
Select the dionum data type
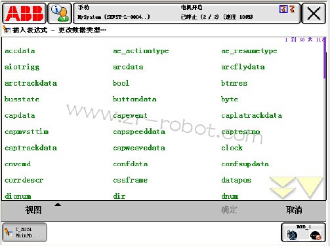click(18, 196)
